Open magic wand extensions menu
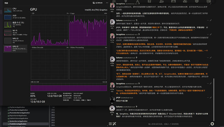The width and height of the screenshot is (224, 127). pyautogui.click(x=114, y=124)
